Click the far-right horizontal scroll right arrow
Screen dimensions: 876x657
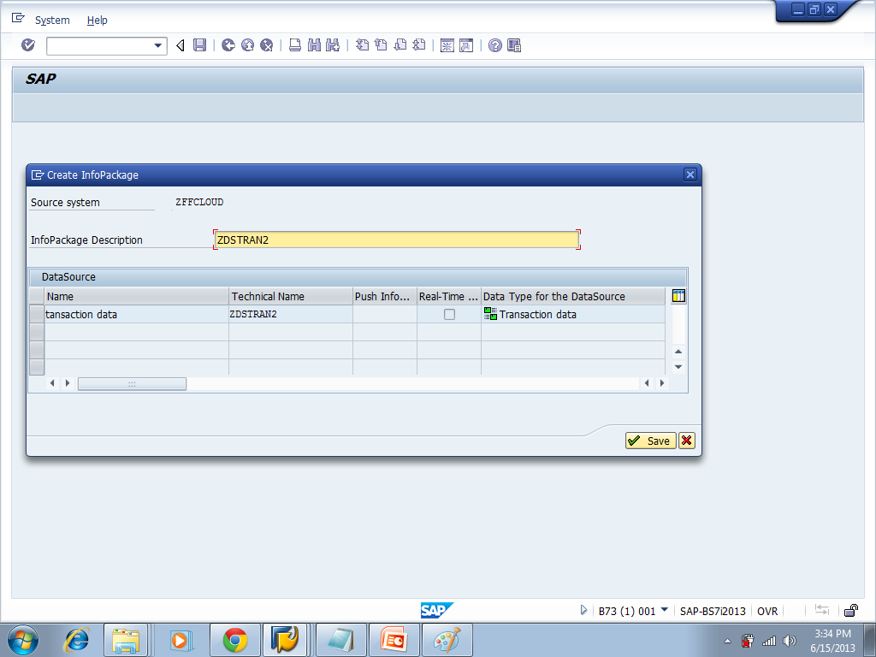pyautogui.click(x=662, y=383)
